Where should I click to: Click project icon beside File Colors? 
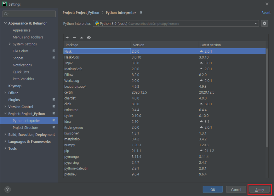pyautogui.click(x=54, y=51)
